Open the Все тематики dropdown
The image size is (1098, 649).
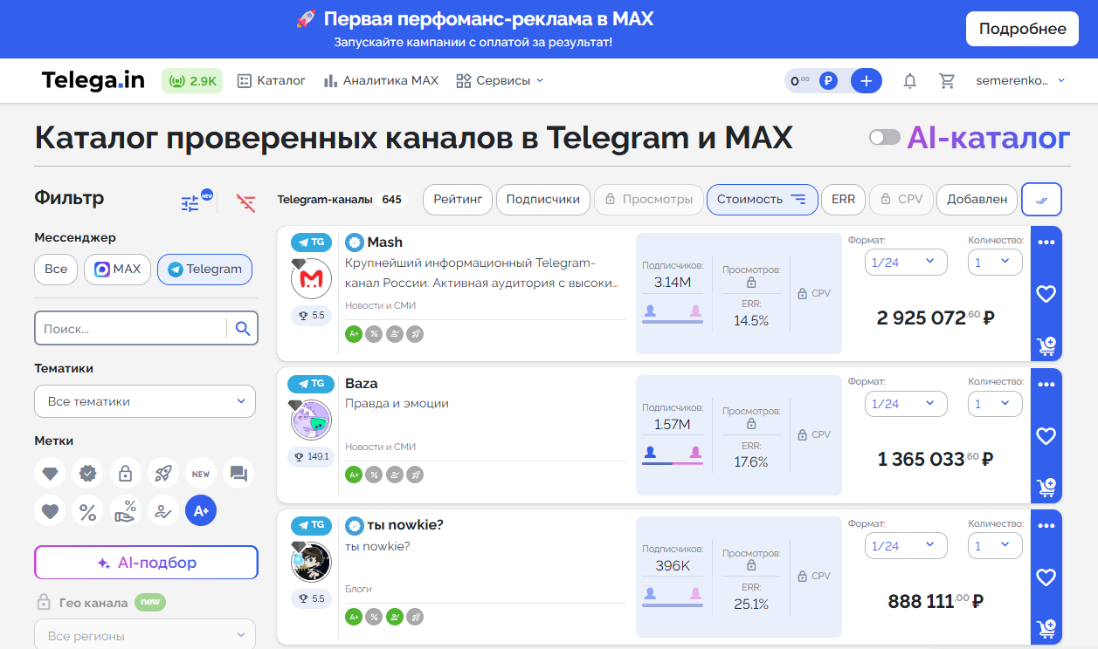point(145,401)
